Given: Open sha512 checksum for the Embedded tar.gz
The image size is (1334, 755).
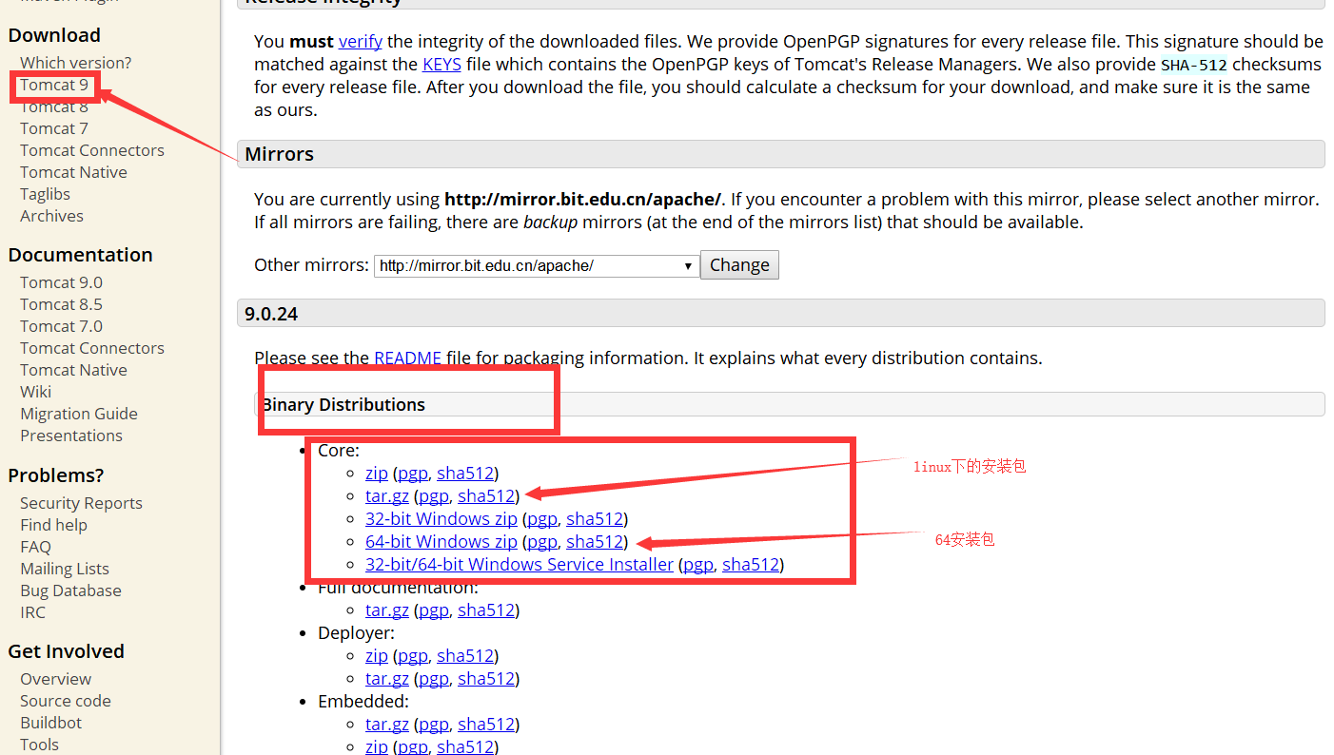Looking at the screenshot, I should [486, 724].
